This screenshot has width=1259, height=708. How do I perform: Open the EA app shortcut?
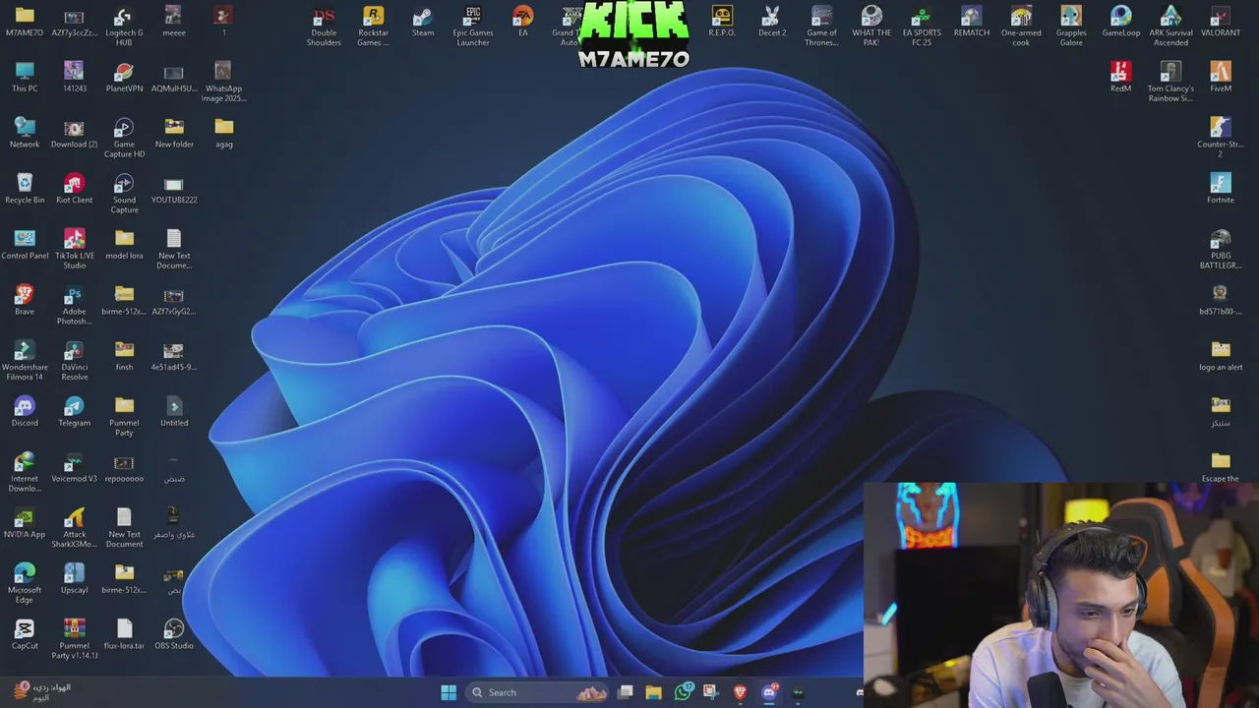[x=522, y=23]
